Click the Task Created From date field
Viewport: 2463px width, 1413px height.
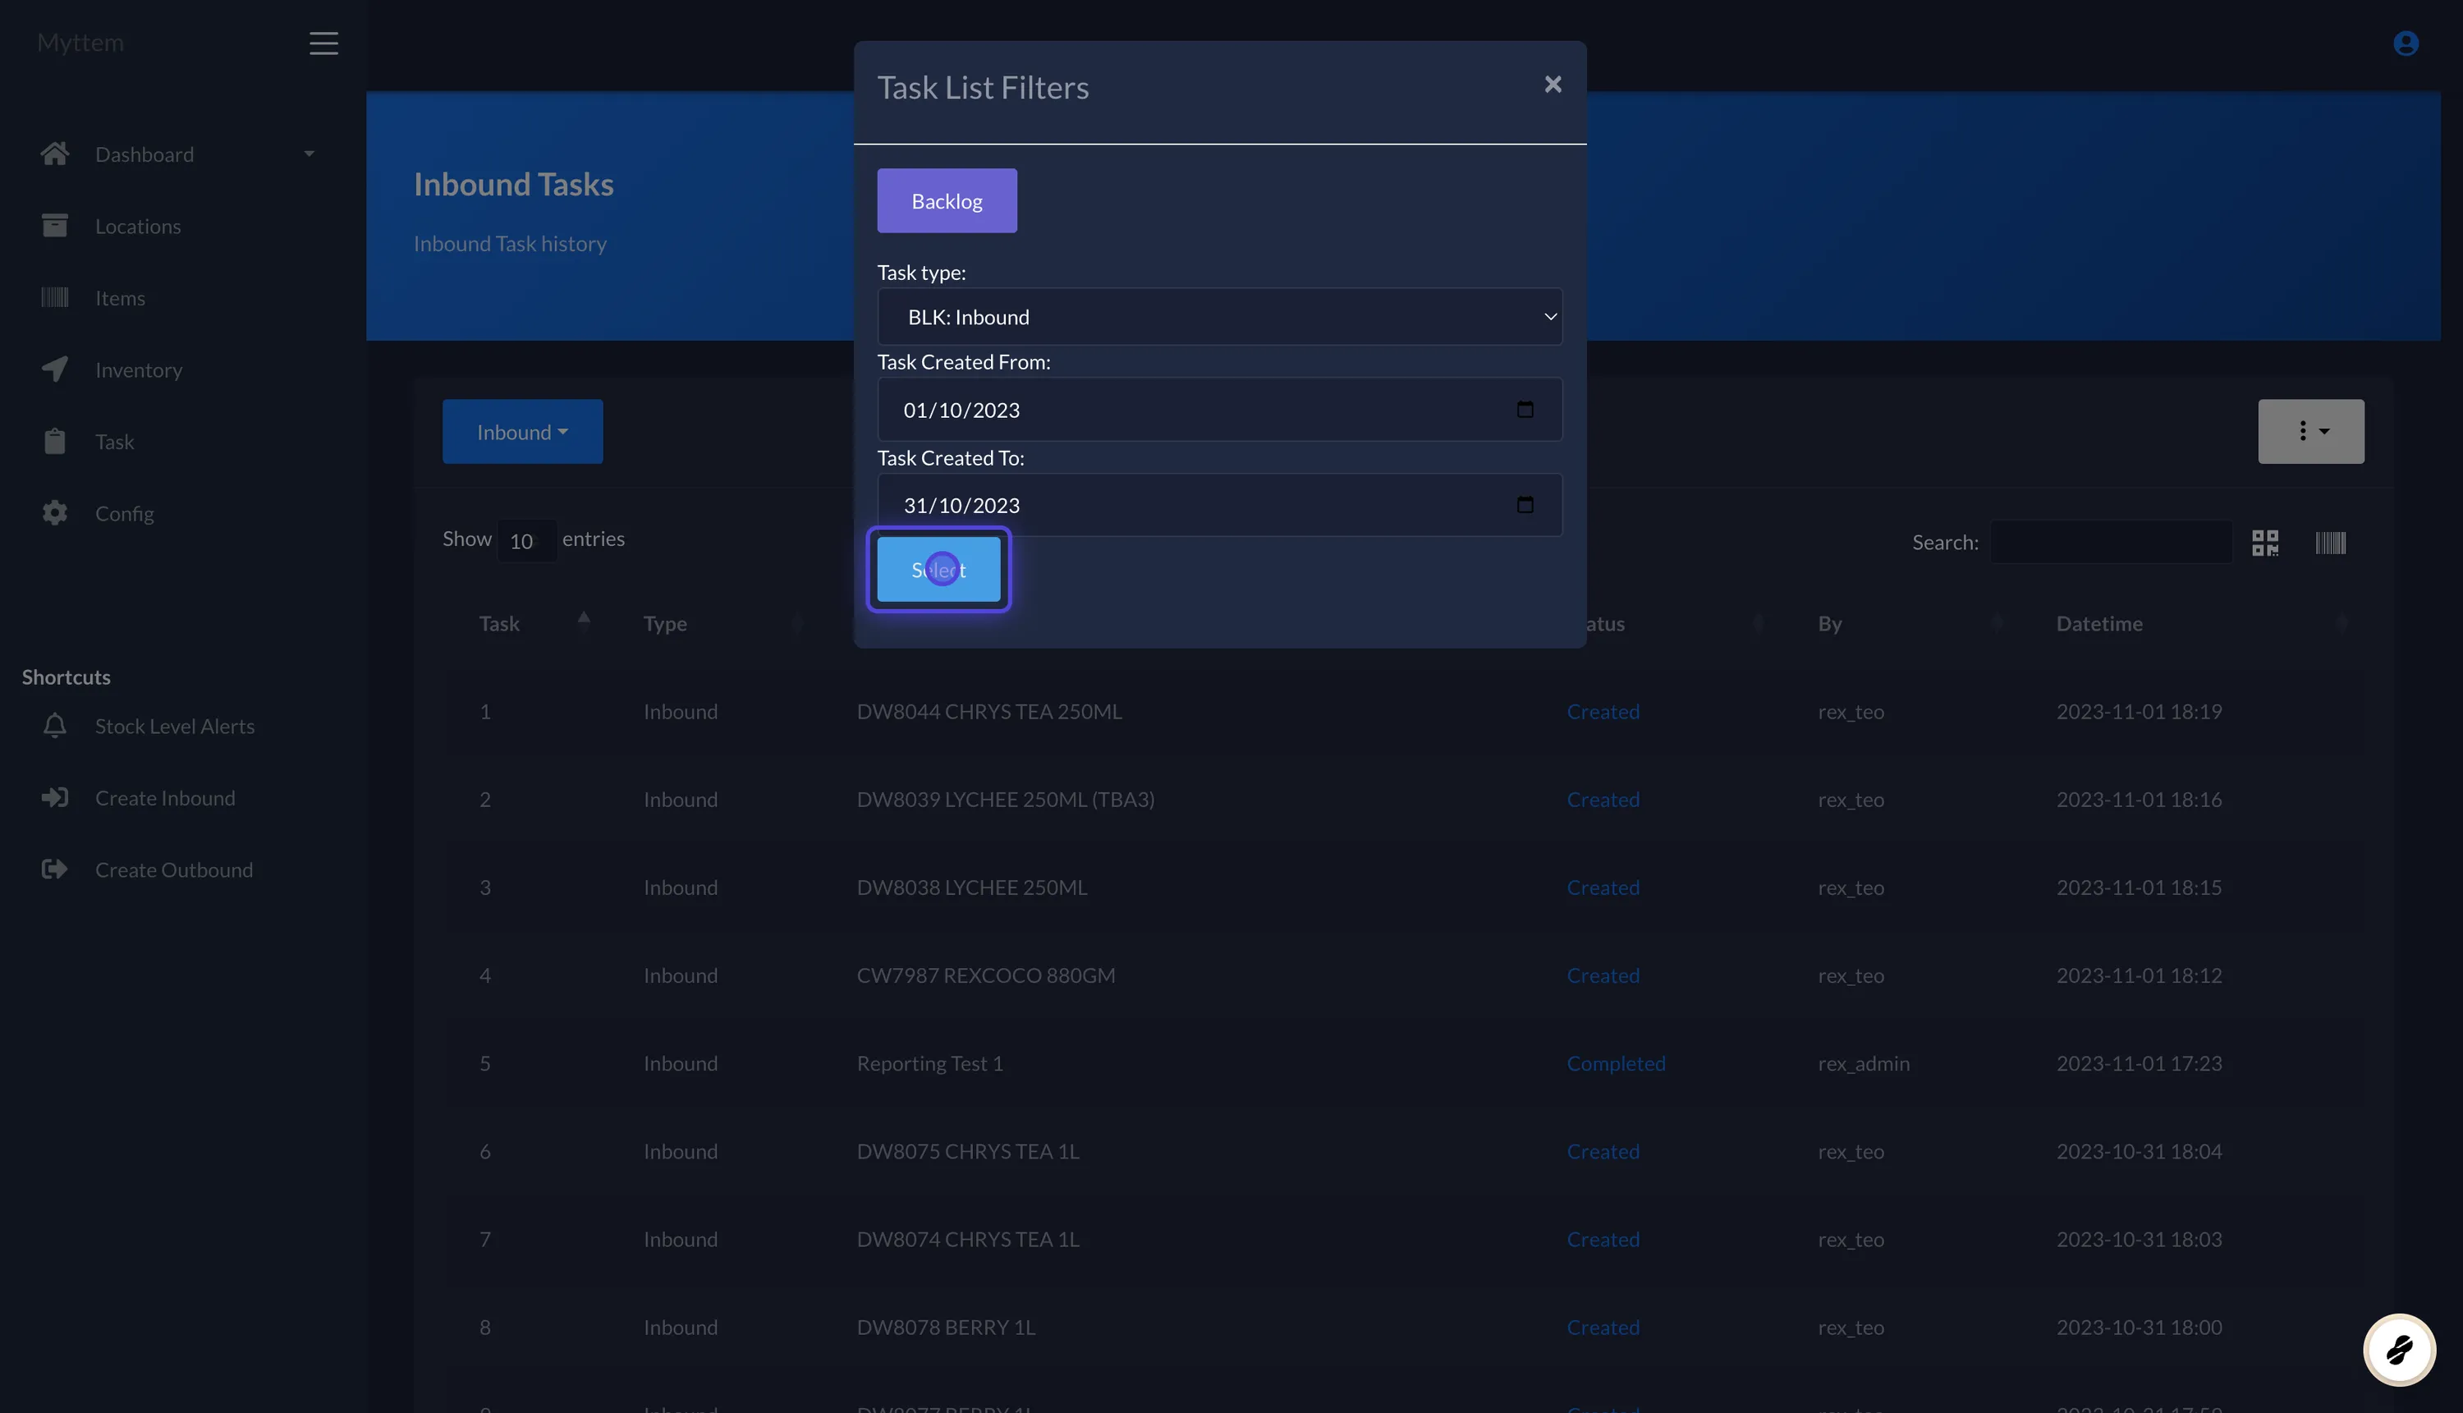pos(1219,410)
